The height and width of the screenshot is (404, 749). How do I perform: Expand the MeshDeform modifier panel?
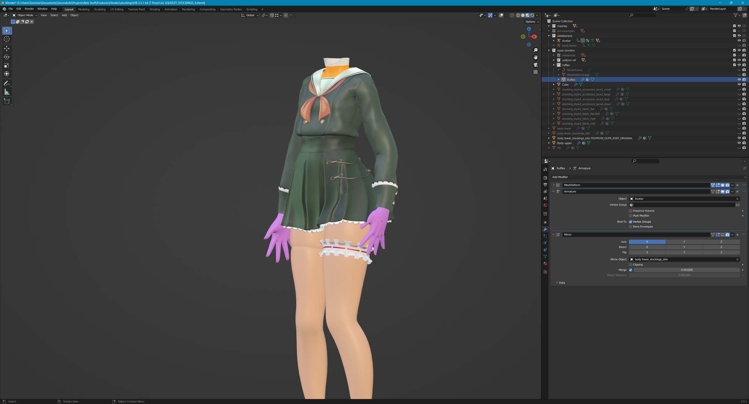pyautogui.click(x=554, y=185)
